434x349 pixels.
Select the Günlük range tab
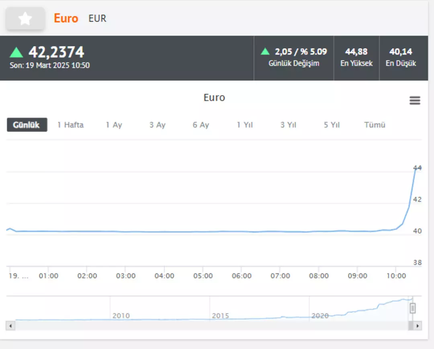tap(27, 125)
